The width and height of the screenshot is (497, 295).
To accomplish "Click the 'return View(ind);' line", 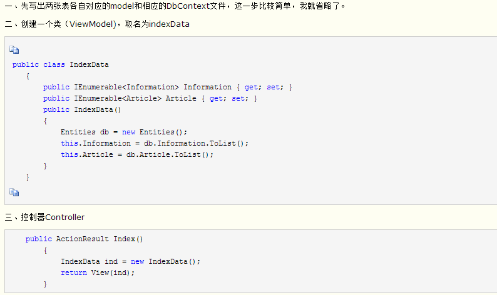I will [x=98, y=272].
